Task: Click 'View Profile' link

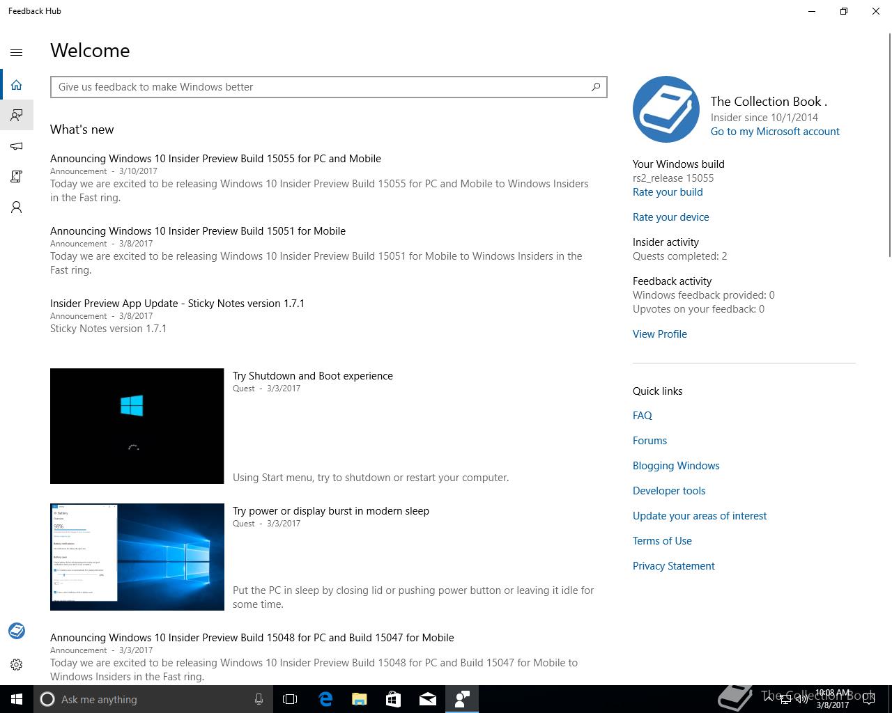Action: [x=660, y=334]
